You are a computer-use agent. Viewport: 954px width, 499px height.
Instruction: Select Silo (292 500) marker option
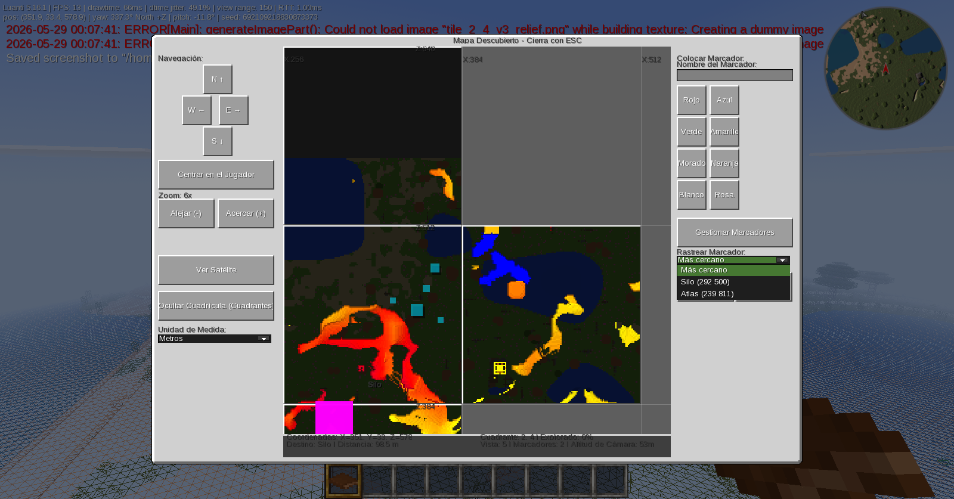733,282
